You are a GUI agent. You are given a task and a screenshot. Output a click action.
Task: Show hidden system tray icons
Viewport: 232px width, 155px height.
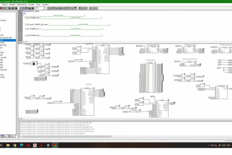pyautogui.click(x=209, y=145)
